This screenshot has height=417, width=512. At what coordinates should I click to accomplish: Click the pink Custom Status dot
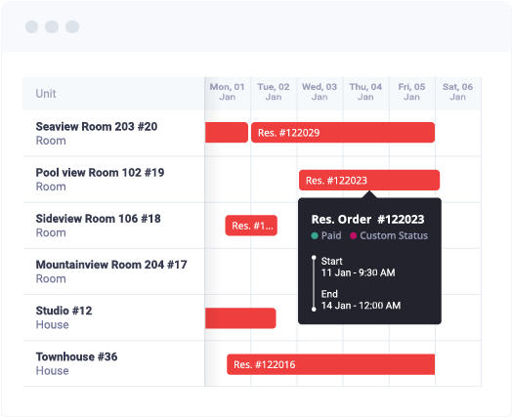(353, 235)
